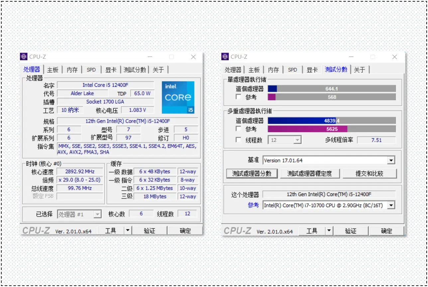Click the 核心电压 value 1.083 V
428x287 pixels.
click(x=137, y=110)
